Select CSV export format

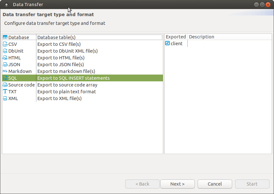(13, 44)
